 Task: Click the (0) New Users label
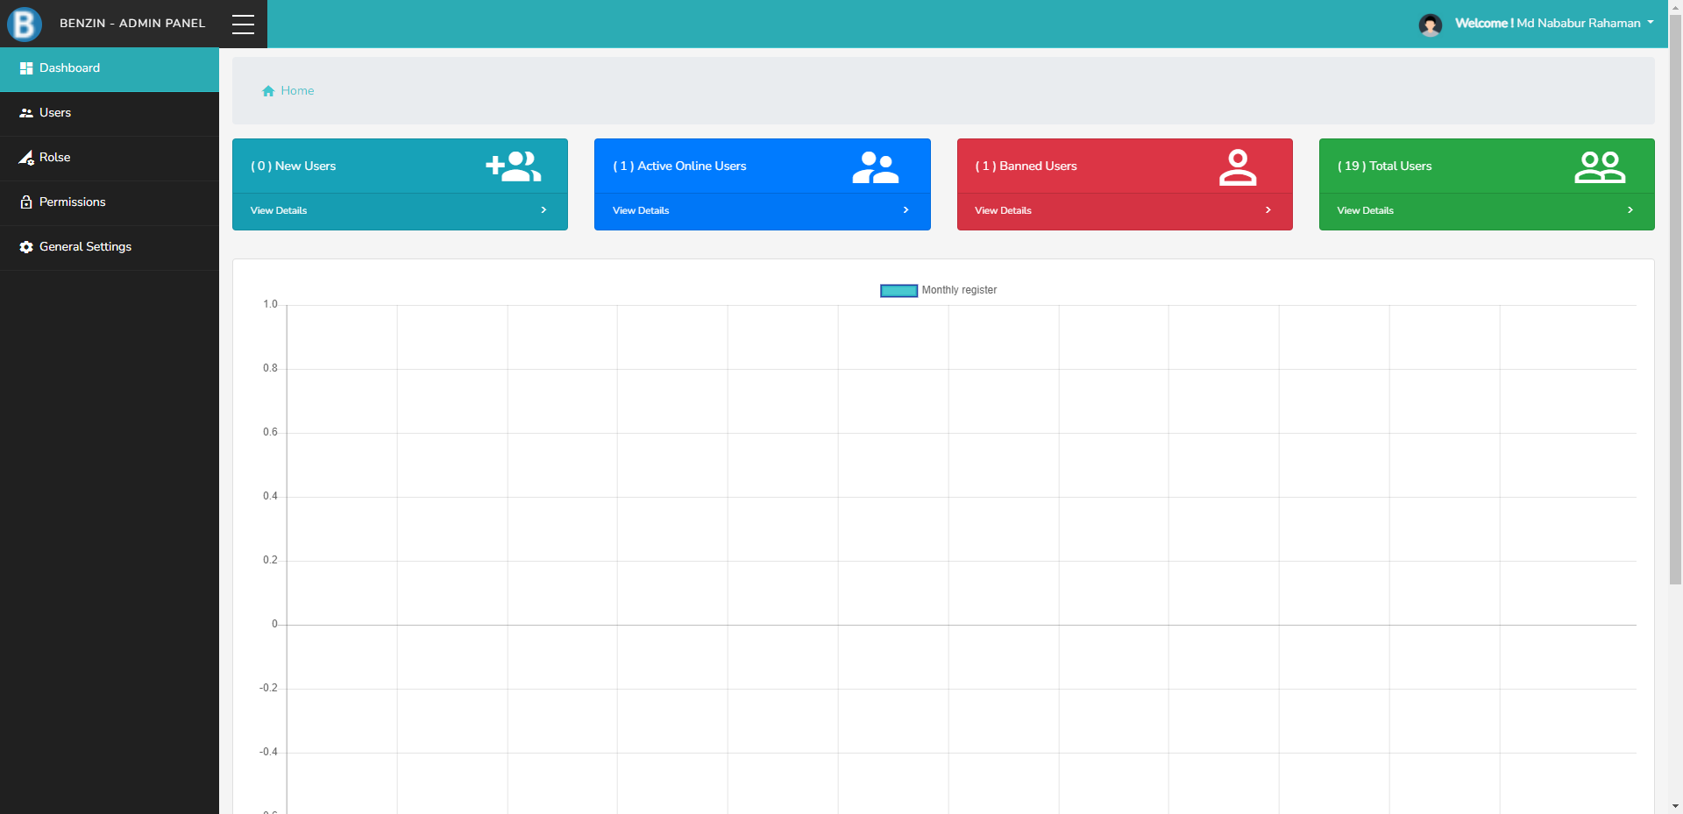click(x=294, y=166)
